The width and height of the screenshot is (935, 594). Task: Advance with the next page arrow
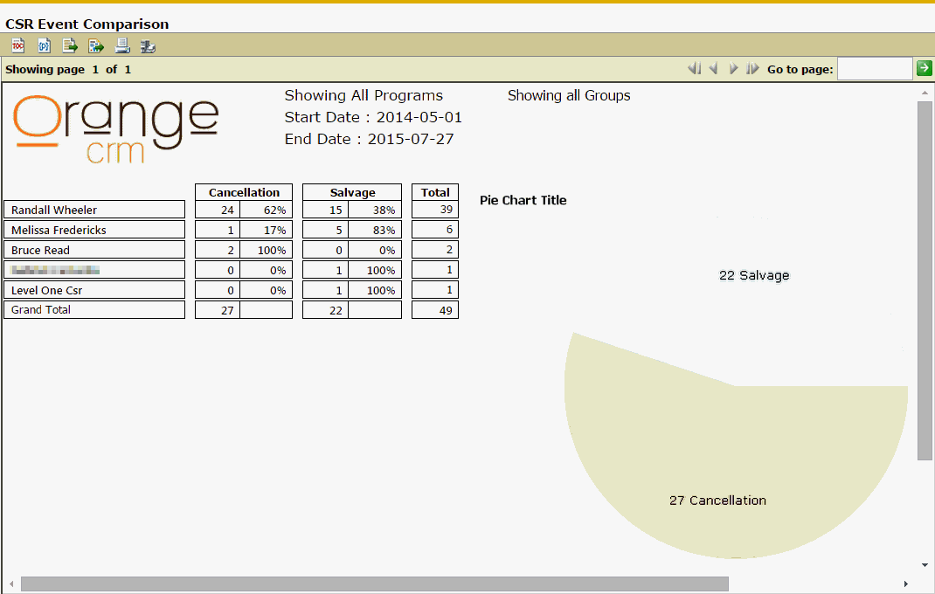pos(733,69)
